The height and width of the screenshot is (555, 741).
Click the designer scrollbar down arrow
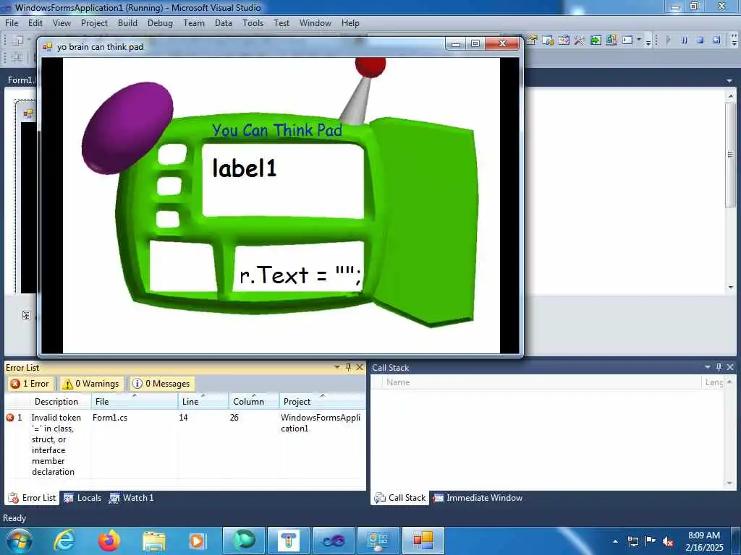(x=731, y=287)
